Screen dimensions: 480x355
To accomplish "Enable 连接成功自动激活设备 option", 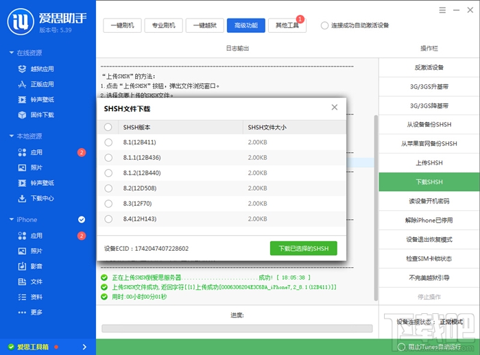I will 324,25.
